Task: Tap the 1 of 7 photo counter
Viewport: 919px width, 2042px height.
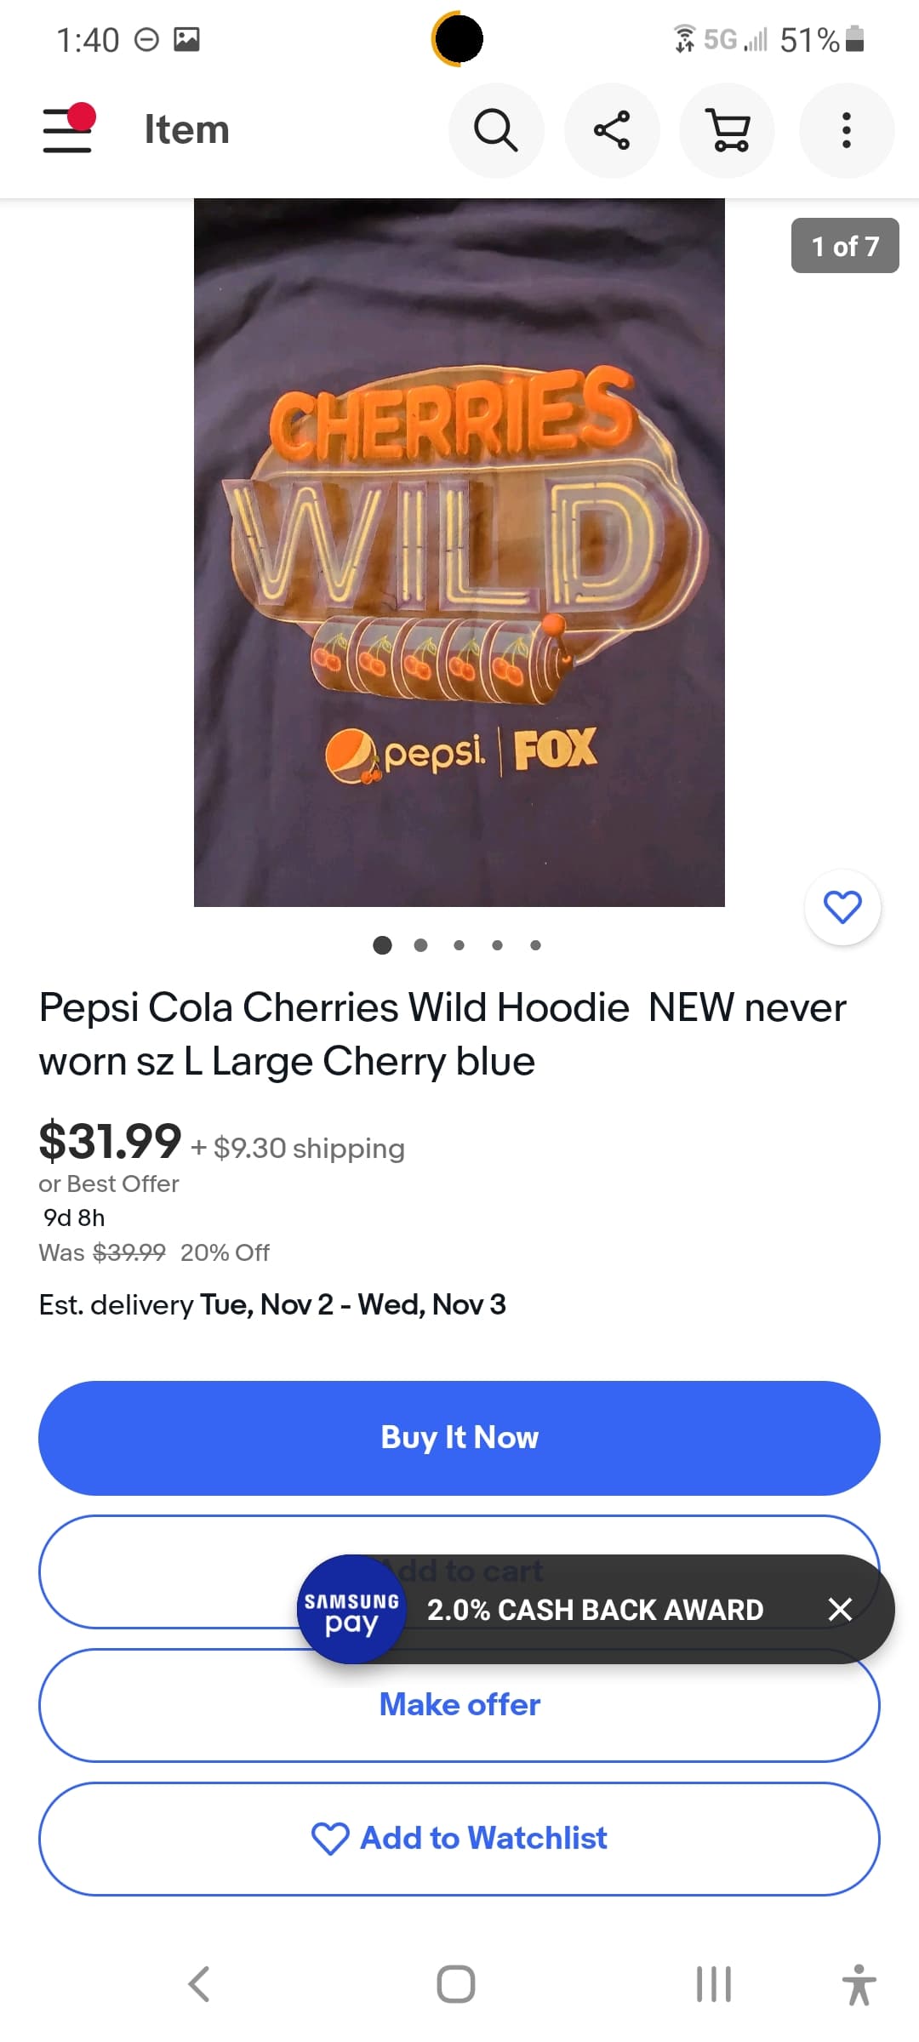Action: click(844, 246)
